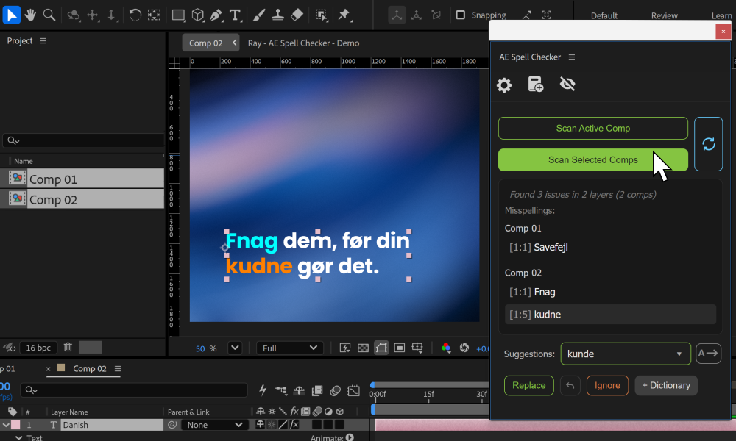Select the 3D cube tool in toolbar
The width and height of the screenshot is (736, 441).
point(198,15)
